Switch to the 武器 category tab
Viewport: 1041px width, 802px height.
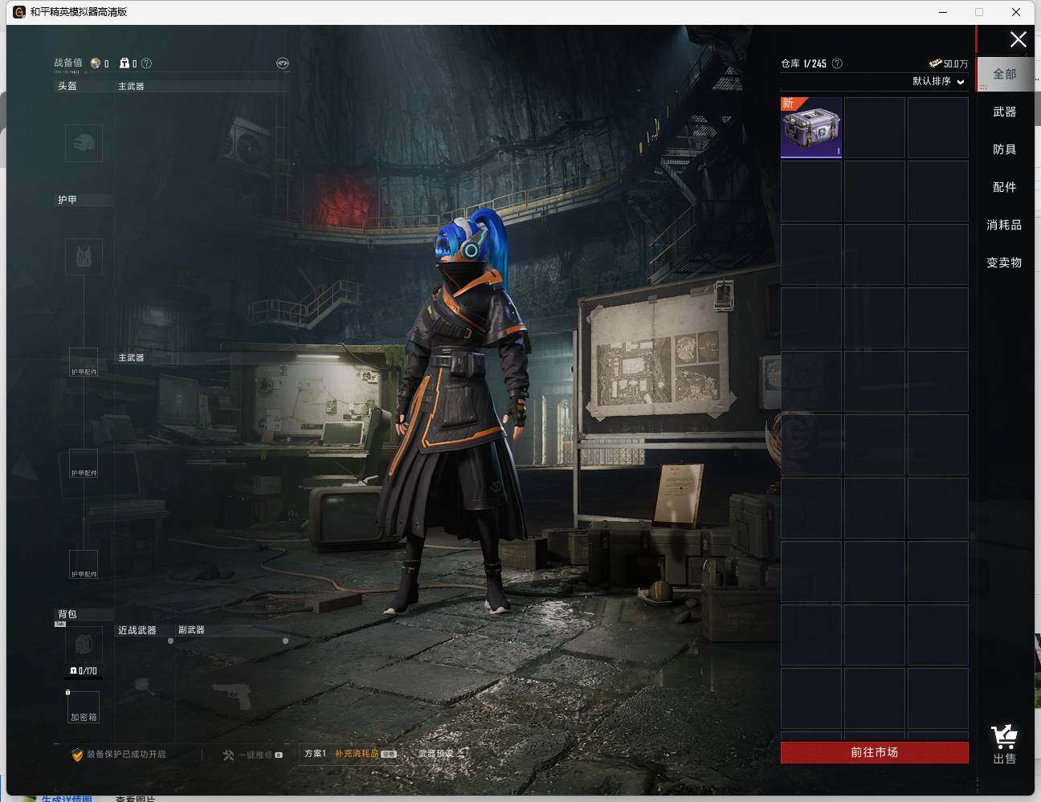click(x=1005, y=112)
